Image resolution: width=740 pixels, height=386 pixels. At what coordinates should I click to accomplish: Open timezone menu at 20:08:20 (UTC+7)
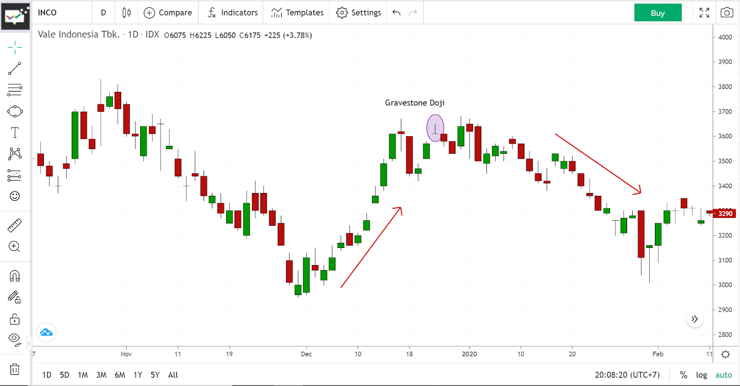627,375
